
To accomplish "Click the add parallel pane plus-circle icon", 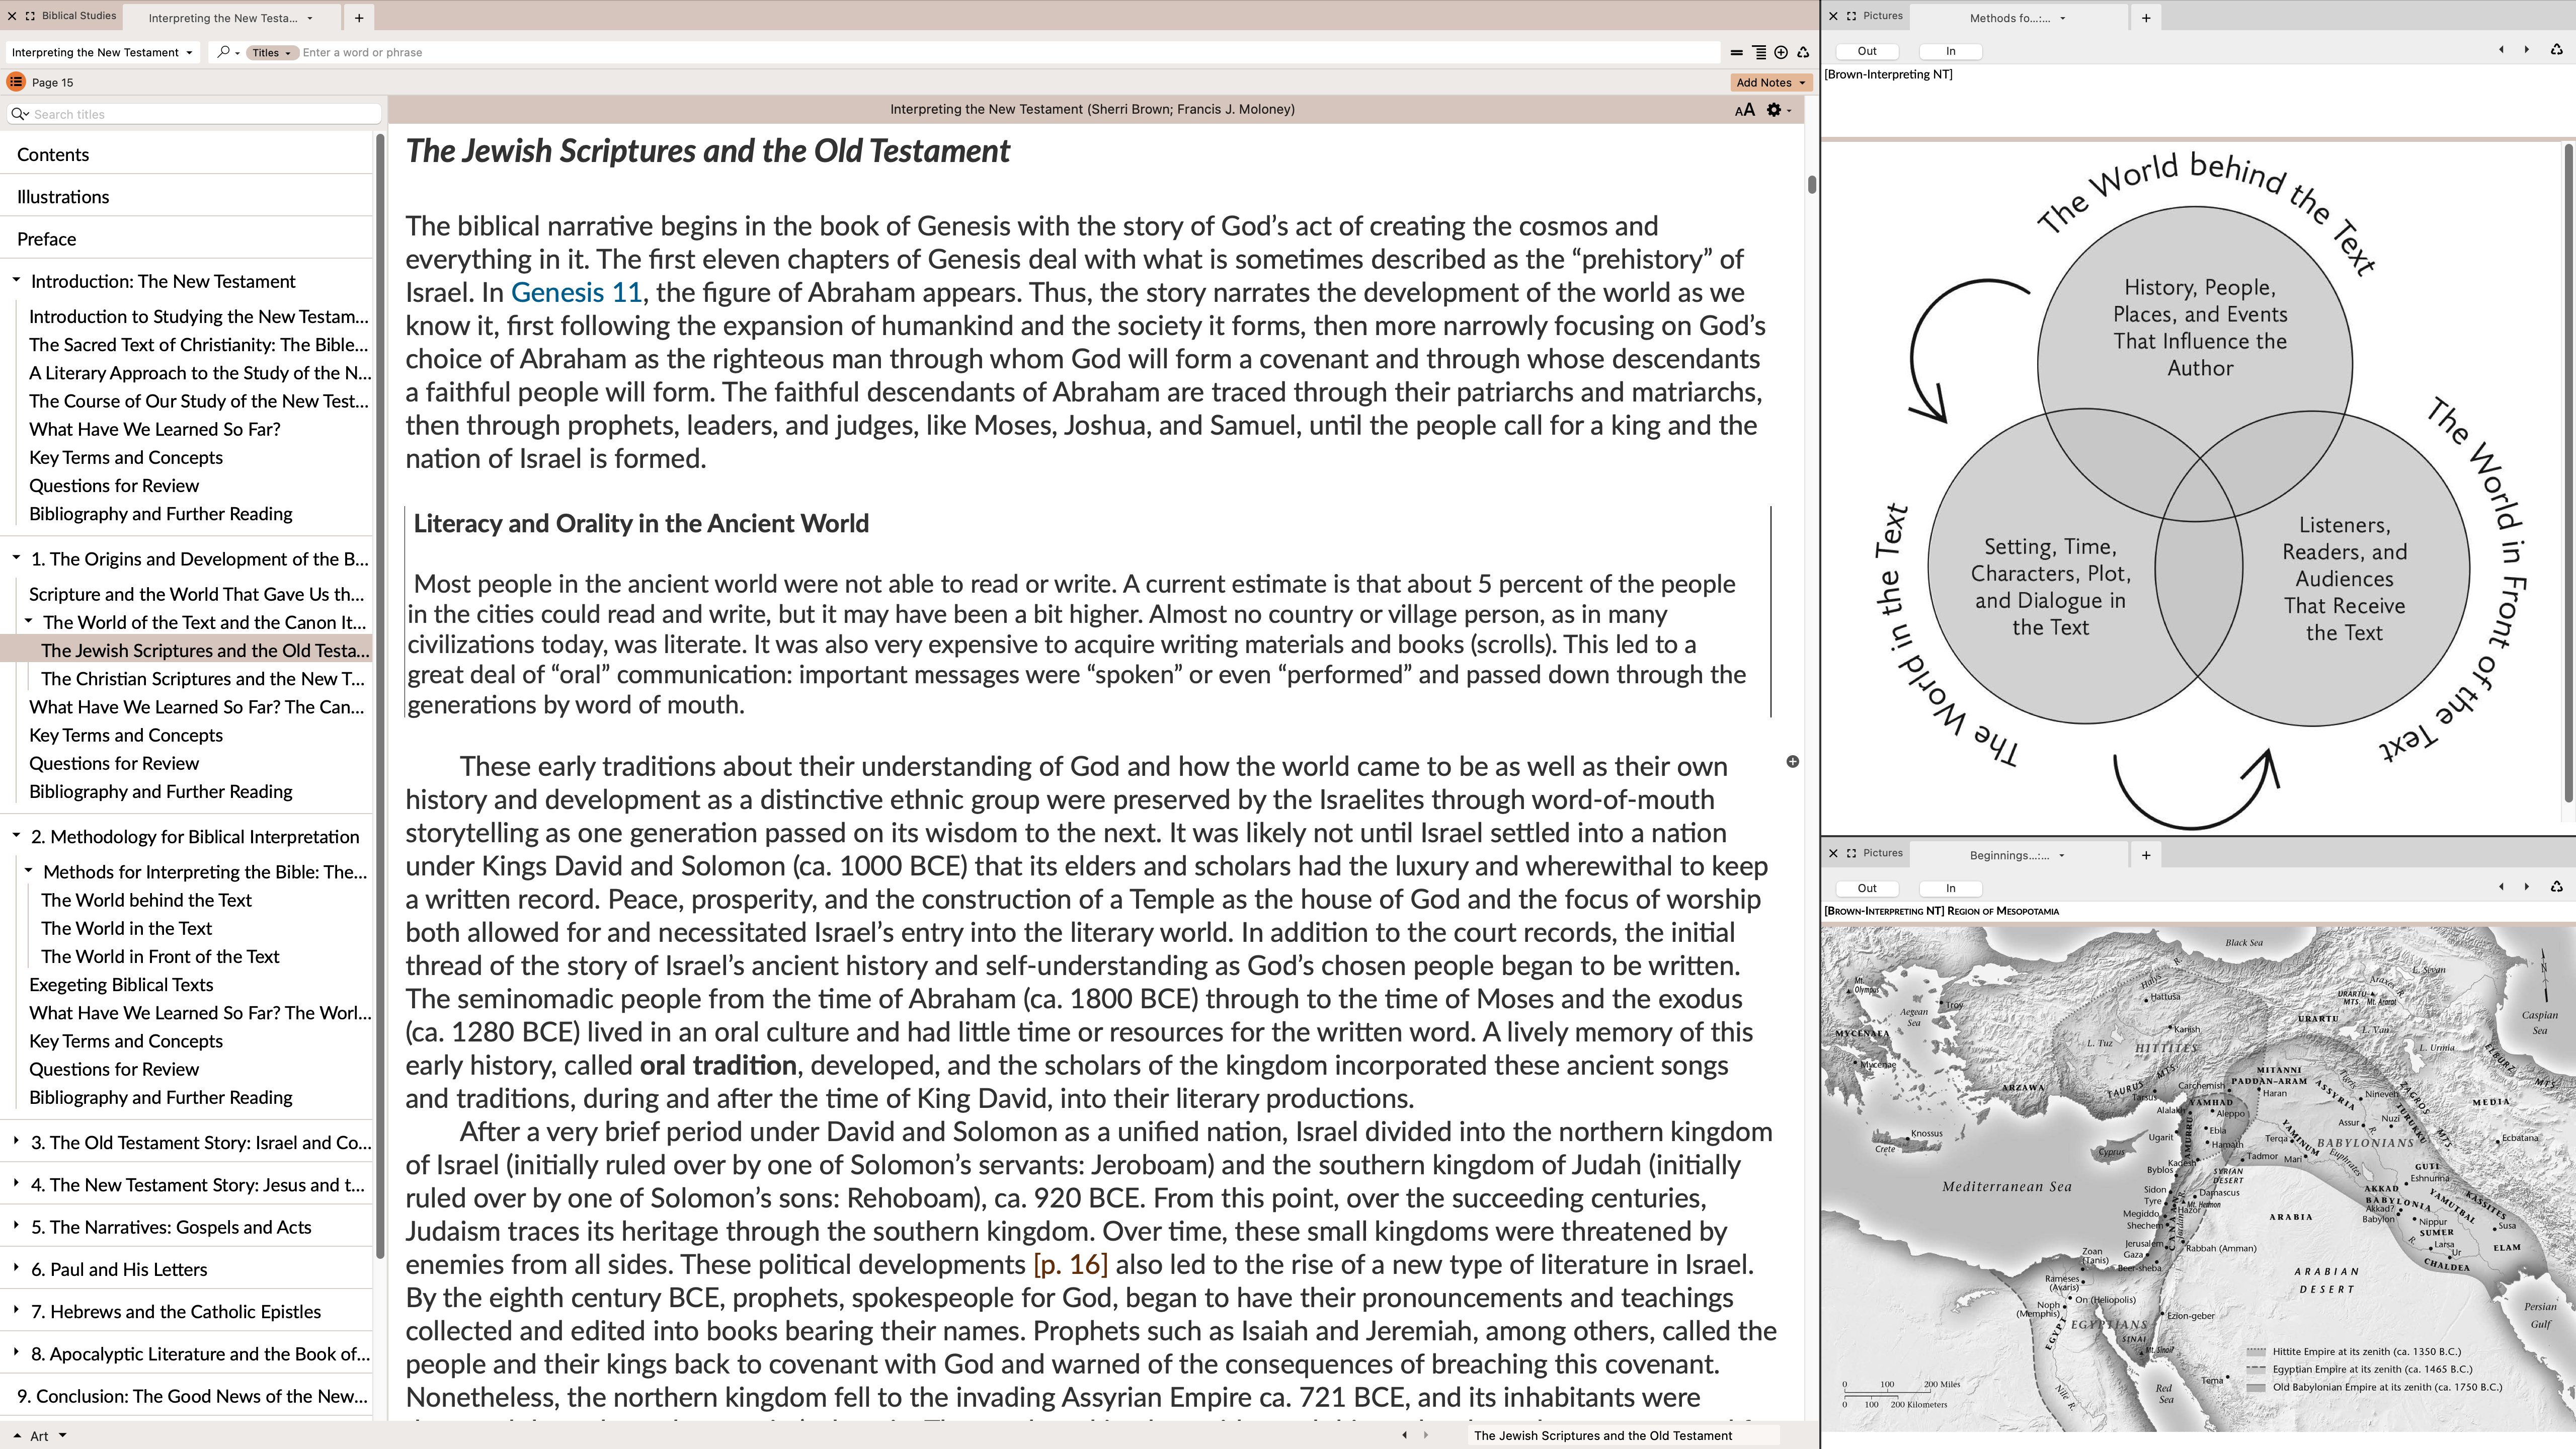I will coord(1781,52).
